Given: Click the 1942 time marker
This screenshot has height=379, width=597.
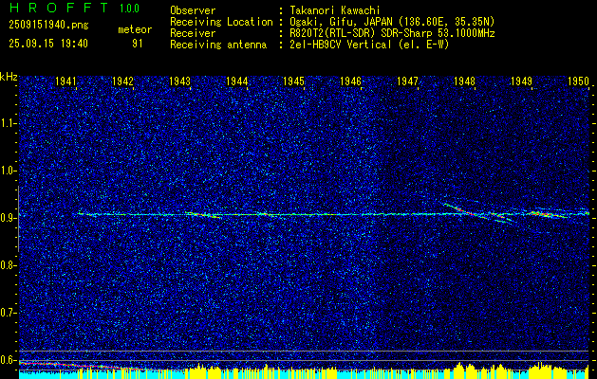Looking at the screenshot, I should (122, 81).
